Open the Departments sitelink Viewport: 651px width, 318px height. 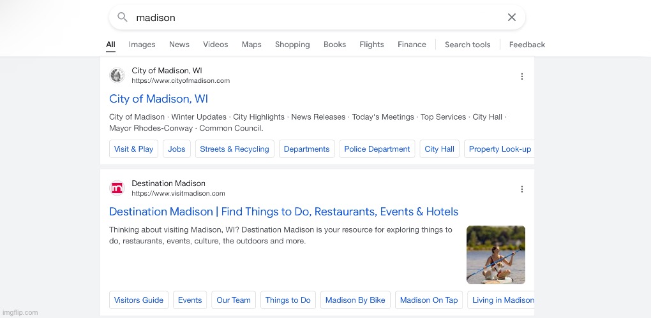pos(307,149)
